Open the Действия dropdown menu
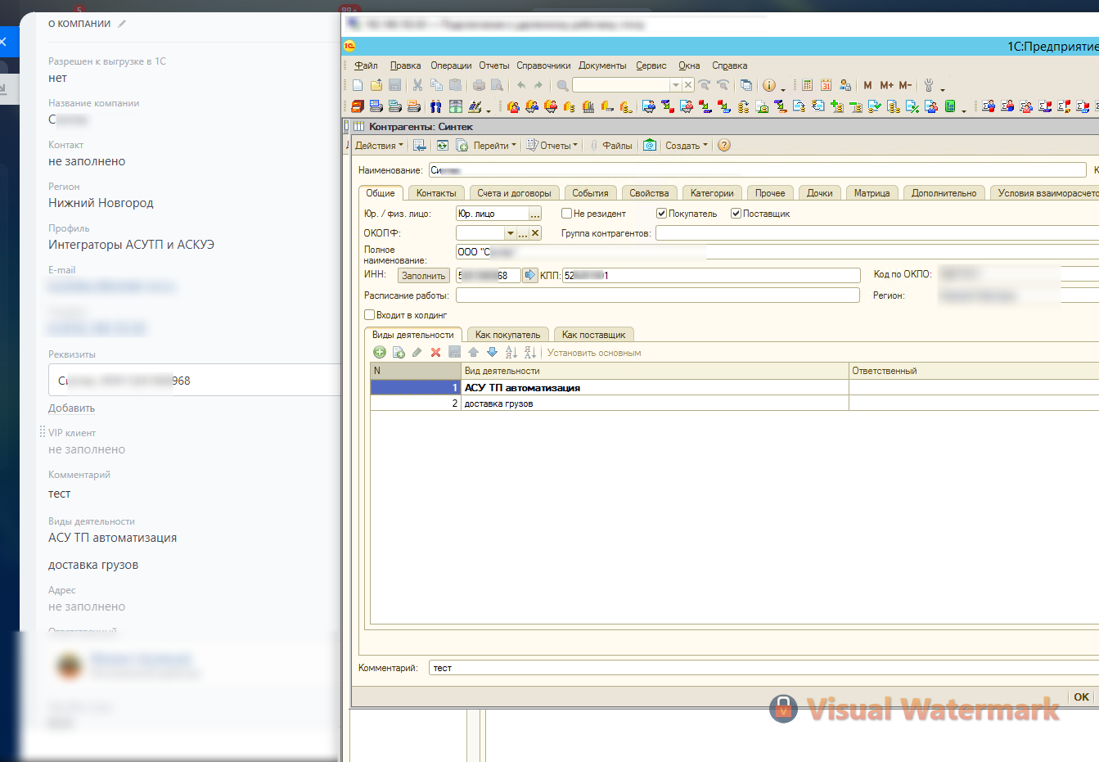The width and height of the screenshot is (1099, 762). click(379, 146)
